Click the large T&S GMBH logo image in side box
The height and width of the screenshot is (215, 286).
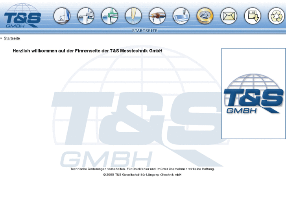tap(253, 93)
